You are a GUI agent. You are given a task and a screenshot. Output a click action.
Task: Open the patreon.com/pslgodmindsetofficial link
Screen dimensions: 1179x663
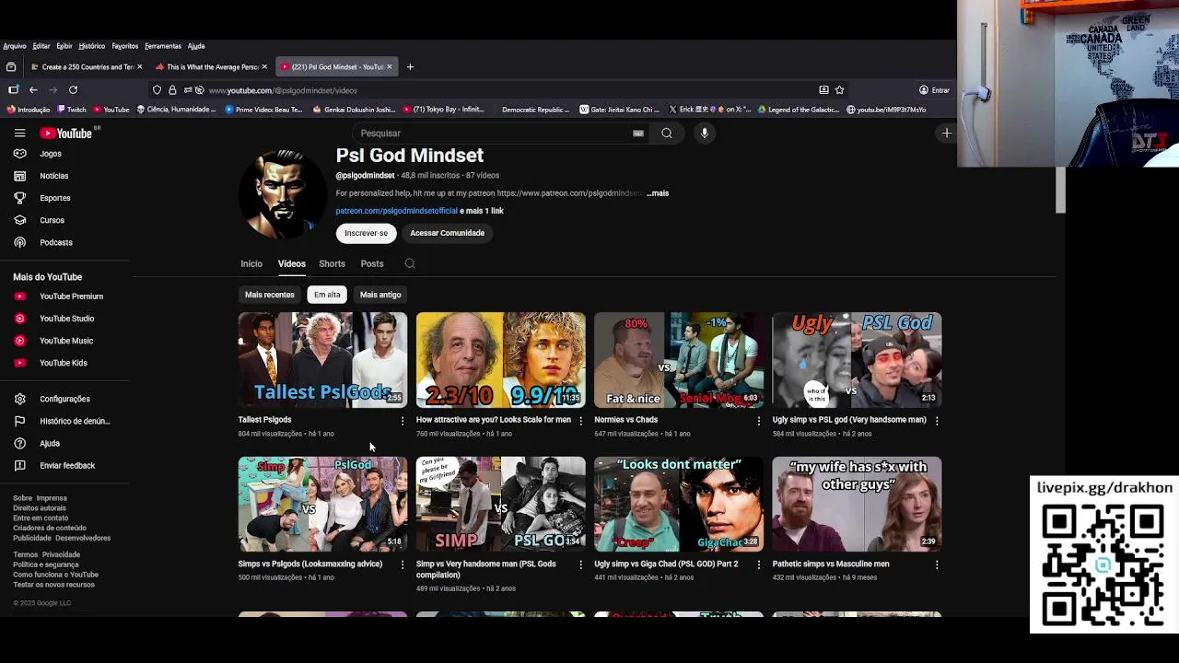click(x=396, y=211)
